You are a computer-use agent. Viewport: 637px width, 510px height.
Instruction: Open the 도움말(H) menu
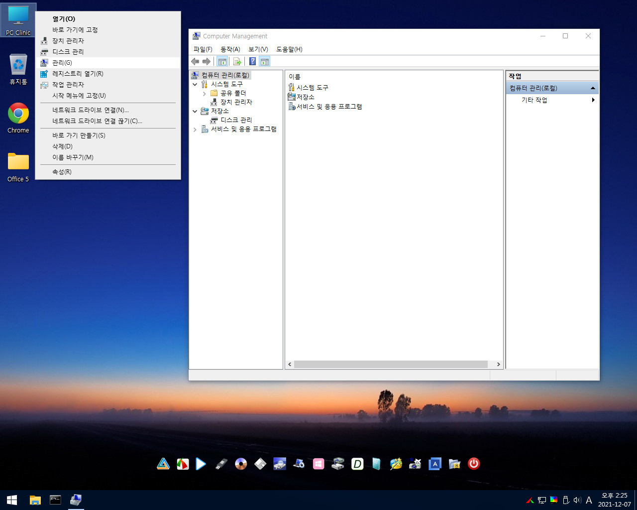[x=289, y=49]
